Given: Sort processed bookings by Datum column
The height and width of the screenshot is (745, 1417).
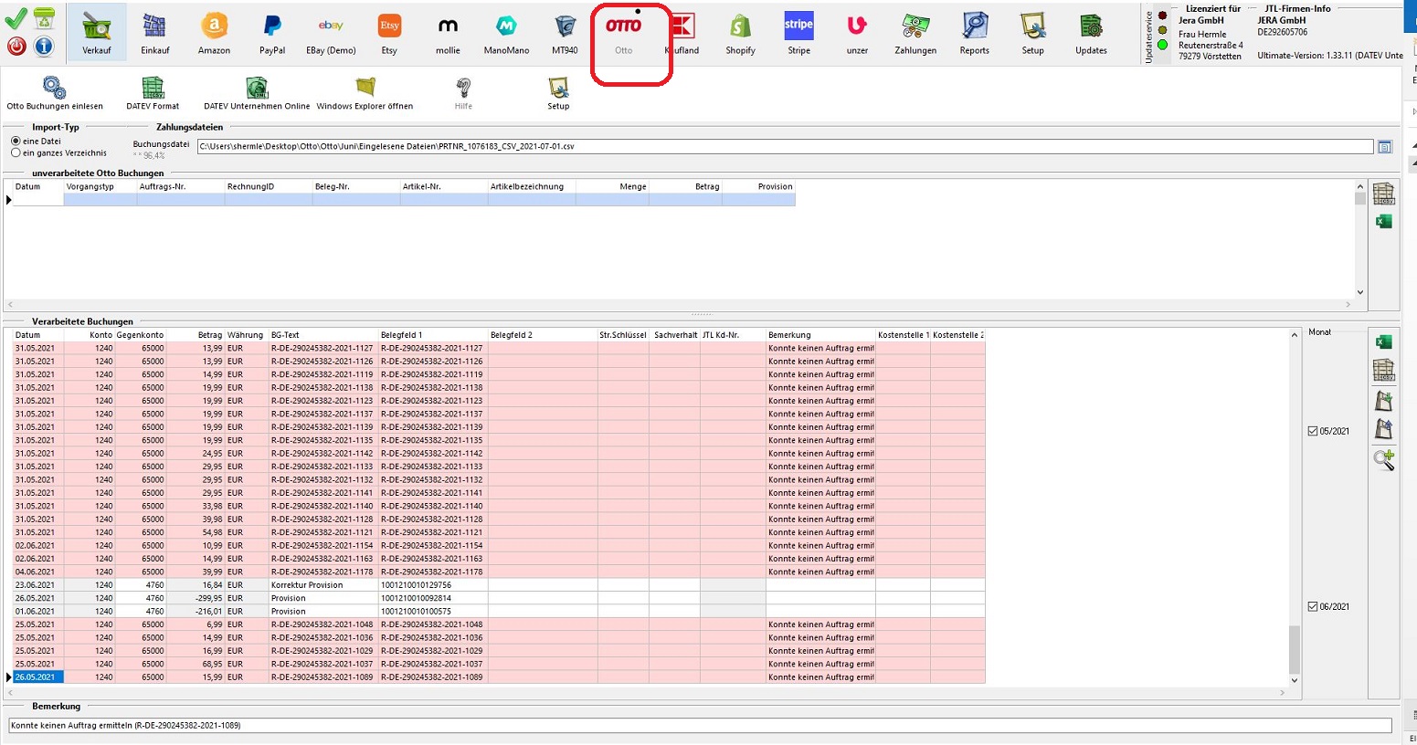Looking at the screenshot, I should pos(28,335).
